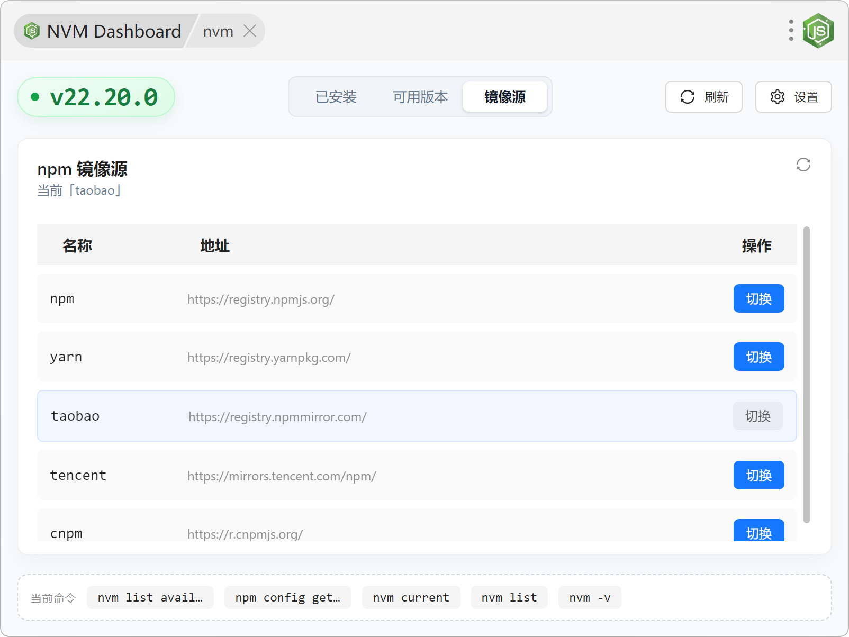Open the three-dot more options menu

[x=791, y=31]
